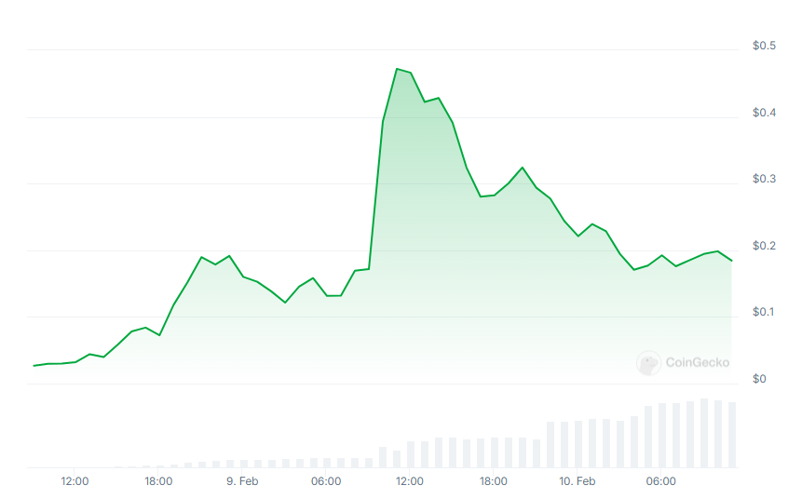Click the 06:00 label before 10. Feb
The width and height of the screenshot is (788, 499).
pos(326,481)
